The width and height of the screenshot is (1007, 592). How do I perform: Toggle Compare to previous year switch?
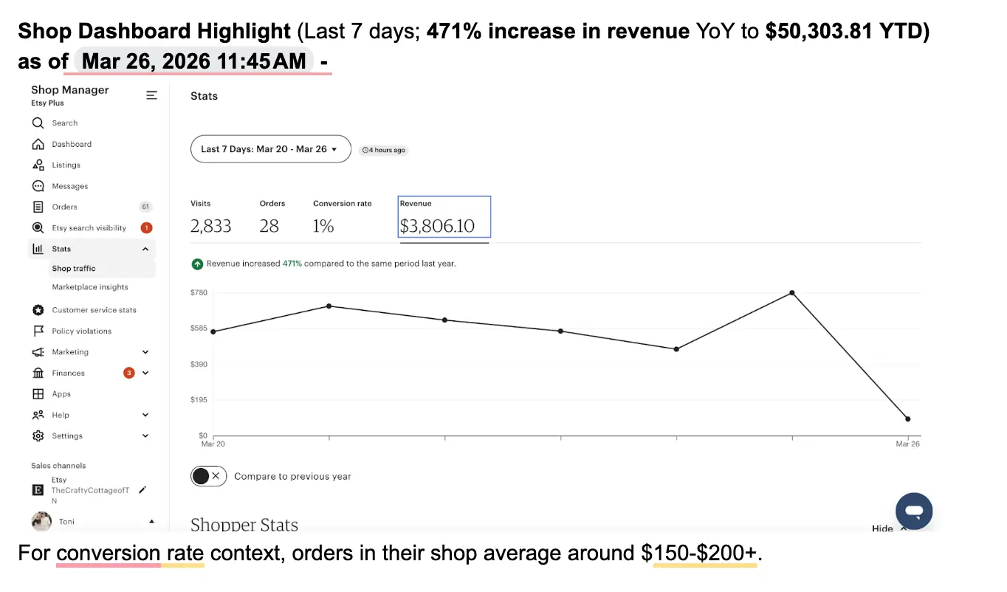pos(208,476)
